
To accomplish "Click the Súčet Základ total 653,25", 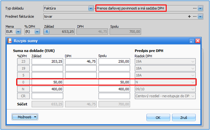I will [x=47, y=104].
